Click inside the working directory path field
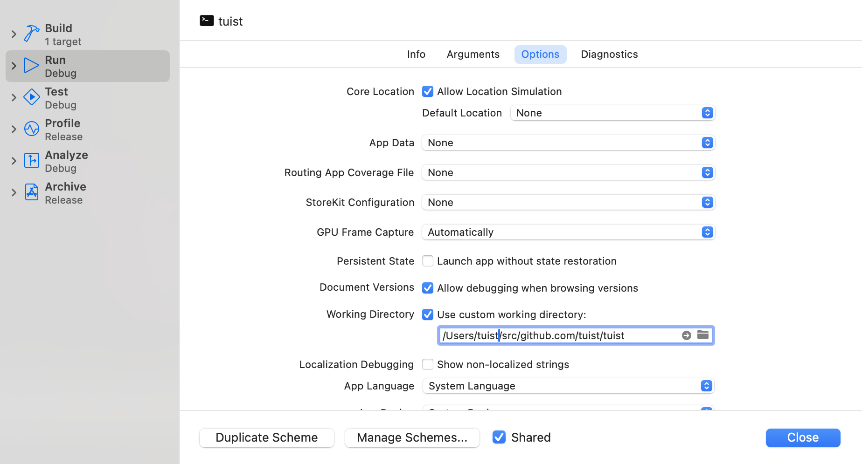Image resolution: width=862 pixels, height=464 pixels. 560,335
